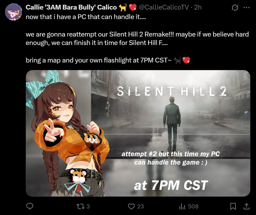This screenshot has height=215, width=256.
Task: Repost the tweet using the arrows icon
Action: coord(80,206)
